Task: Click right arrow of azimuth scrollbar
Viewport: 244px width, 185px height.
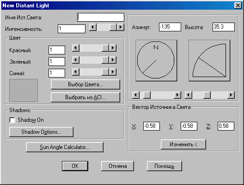Action: (x=177, y=95)
